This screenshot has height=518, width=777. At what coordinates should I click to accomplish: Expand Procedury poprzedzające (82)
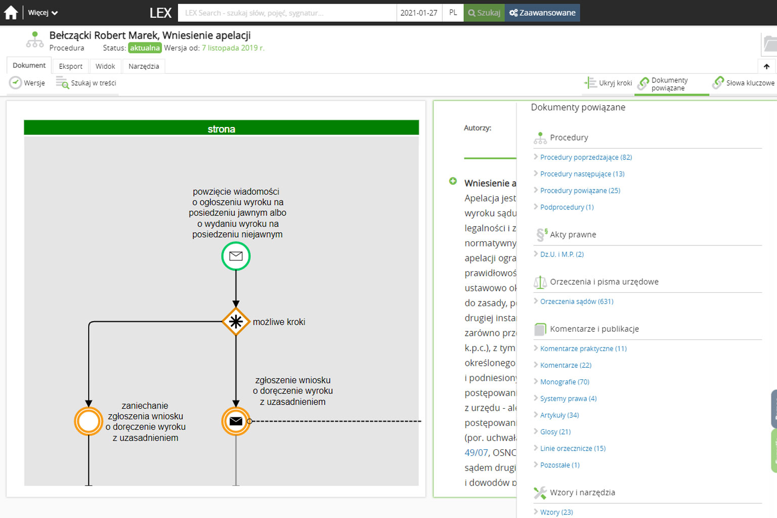pos(585,157)
